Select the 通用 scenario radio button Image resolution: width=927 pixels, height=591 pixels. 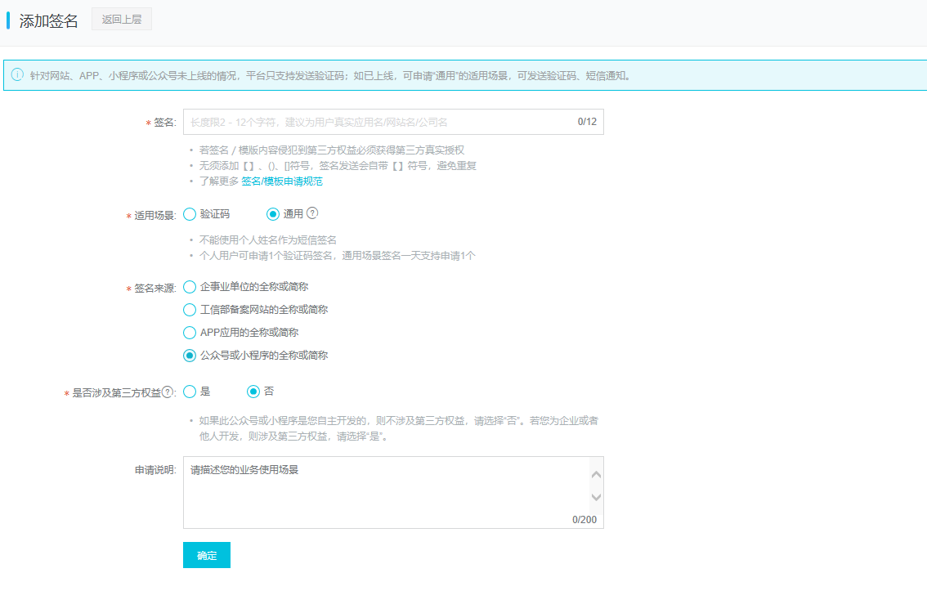click(x=272, y=214)
